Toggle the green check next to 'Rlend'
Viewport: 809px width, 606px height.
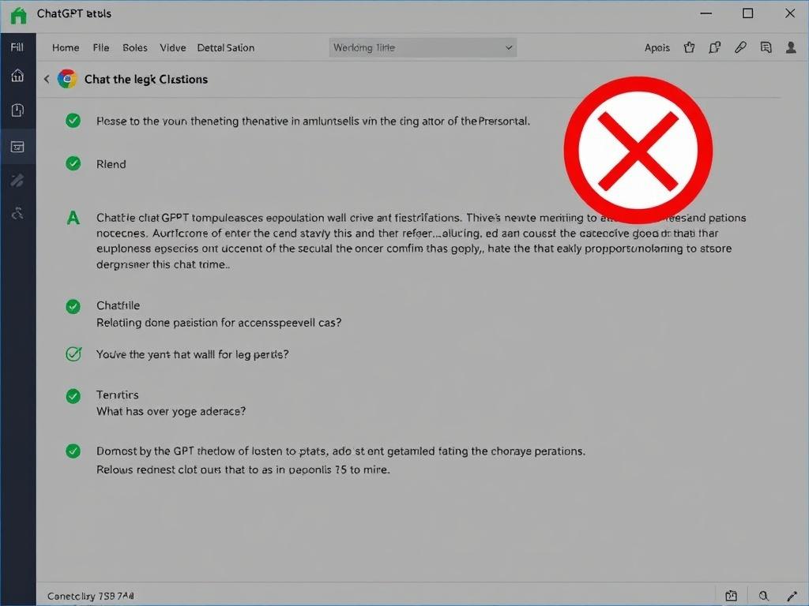tap(73, 163)
